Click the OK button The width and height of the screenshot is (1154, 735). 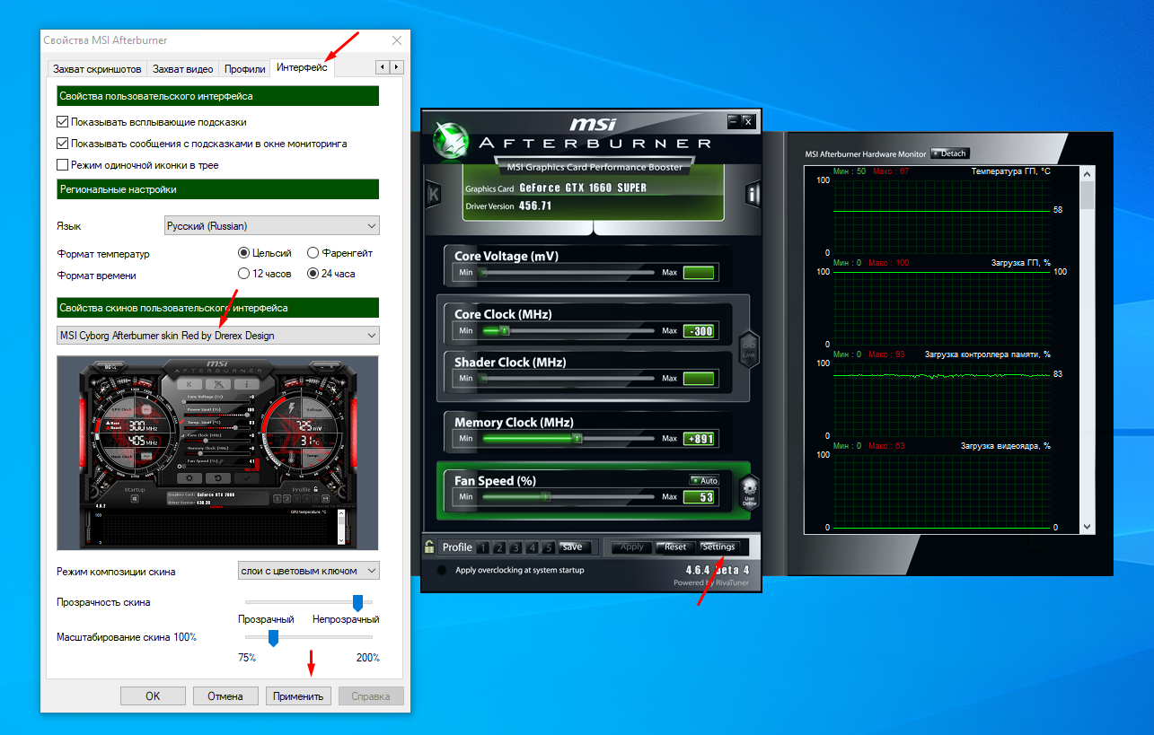[x=153, y=696]
